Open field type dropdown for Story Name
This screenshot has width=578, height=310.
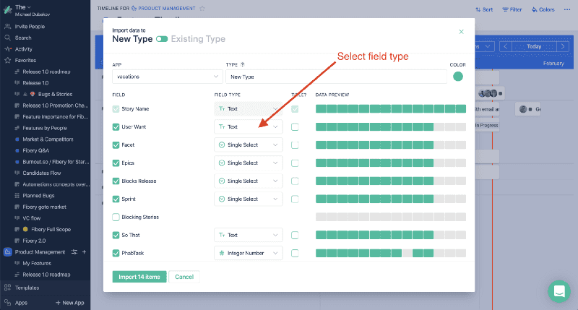tap(249, 108)
